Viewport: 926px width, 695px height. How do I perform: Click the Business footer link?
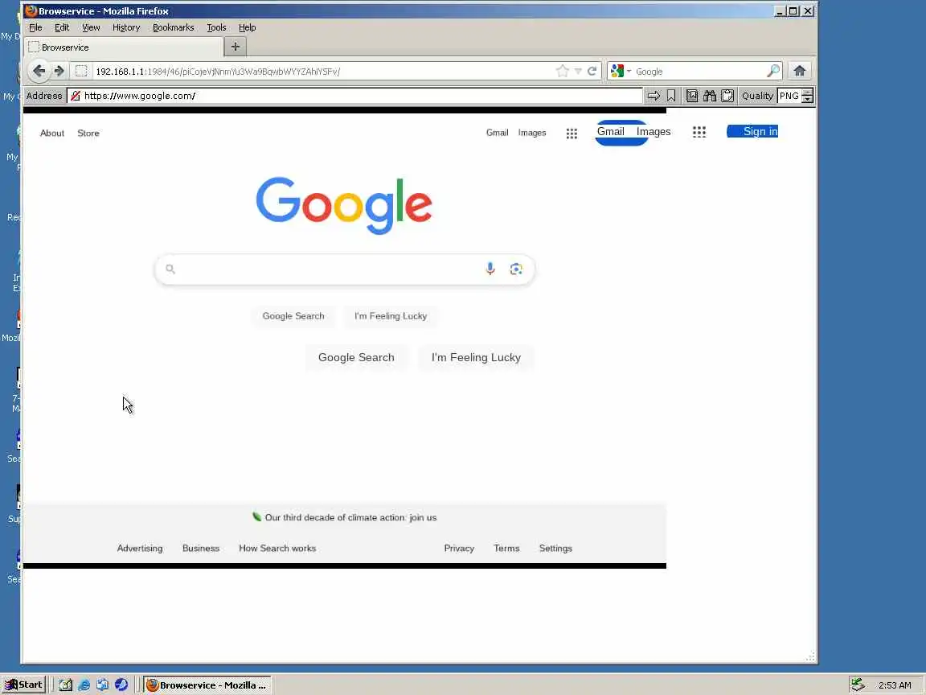(x=201, y=549)
